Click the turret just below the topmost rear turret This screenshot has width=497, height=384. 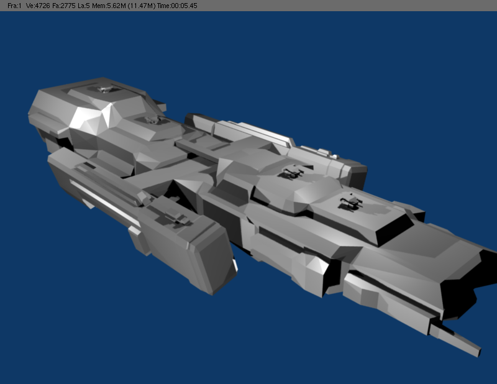(150, 119)
